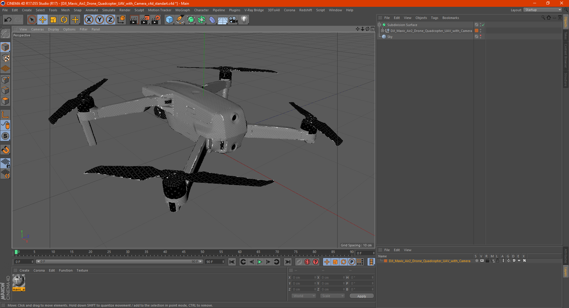Activate the Rotate tool icon
The height and width of the screenshot is (308, 569).
point(64,20)
